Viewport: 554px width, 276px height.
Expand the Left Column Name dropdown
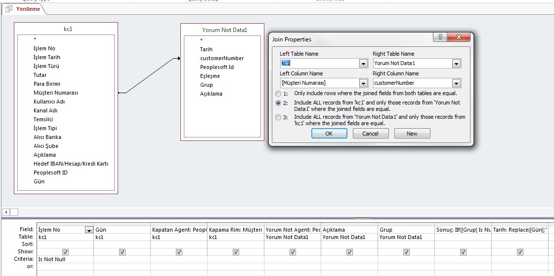pos(363,83)
